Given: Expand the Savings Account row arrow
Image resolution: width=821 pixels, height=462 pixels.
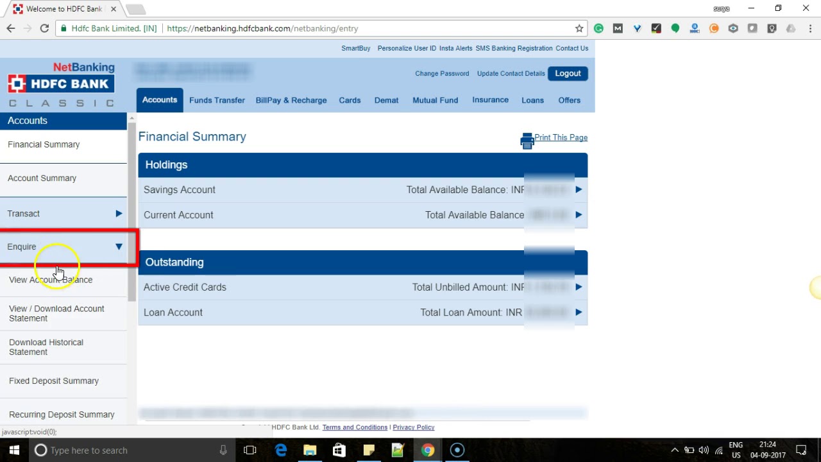Looking at the screenshot, I should click(x=579, y=189).
